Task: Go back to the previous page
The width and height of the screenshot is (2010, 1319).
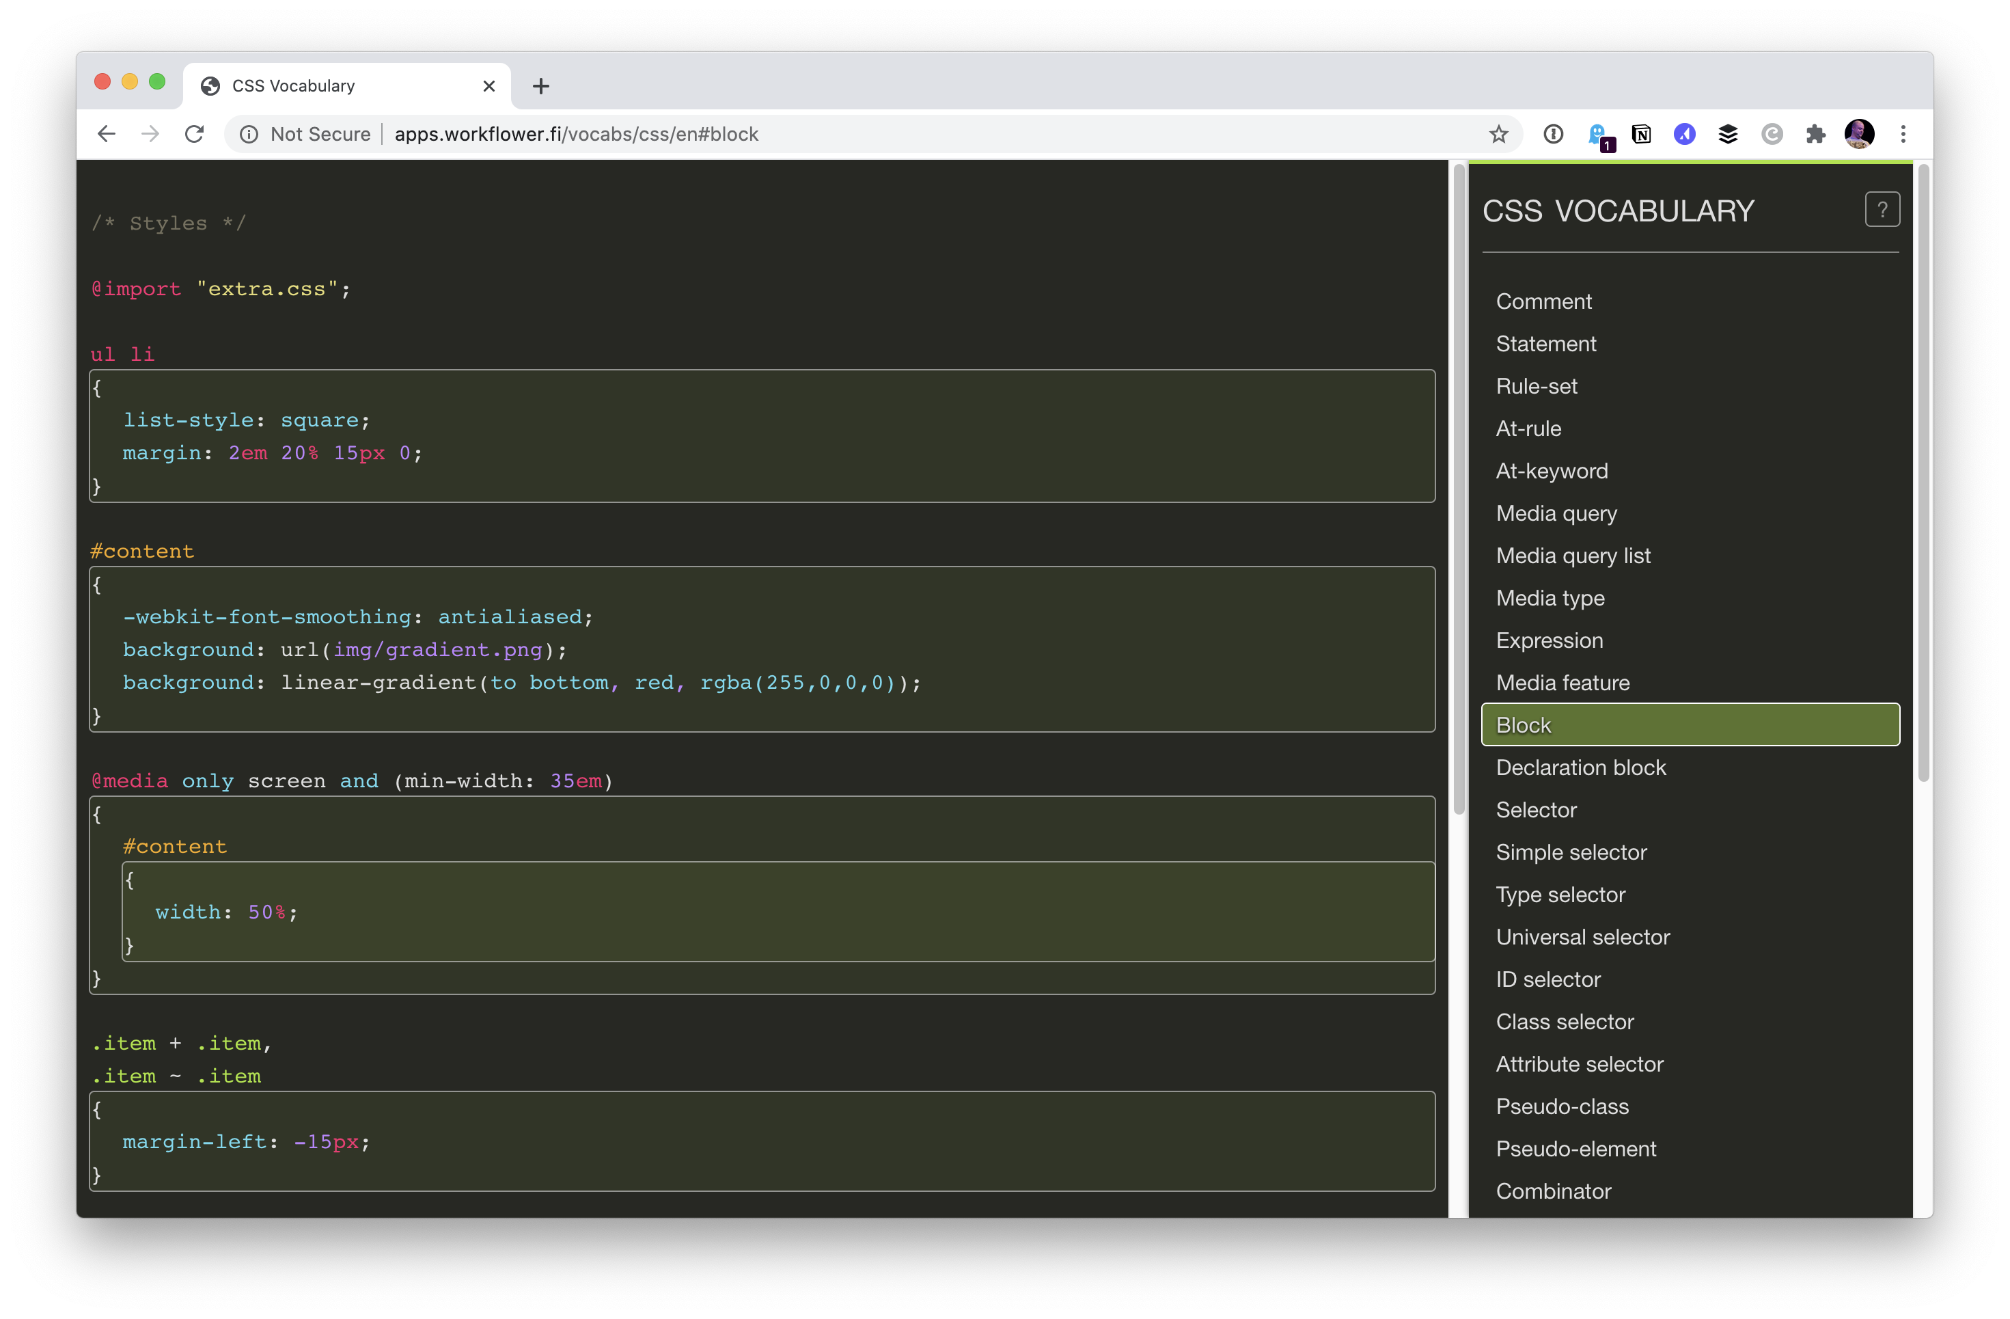Action: [x=107, y=135]
